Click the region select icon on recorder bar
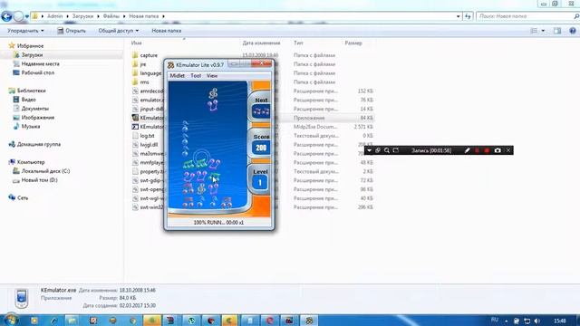Image resolution: width=580 pixels, height=326 pixels. tap(396, 150)
